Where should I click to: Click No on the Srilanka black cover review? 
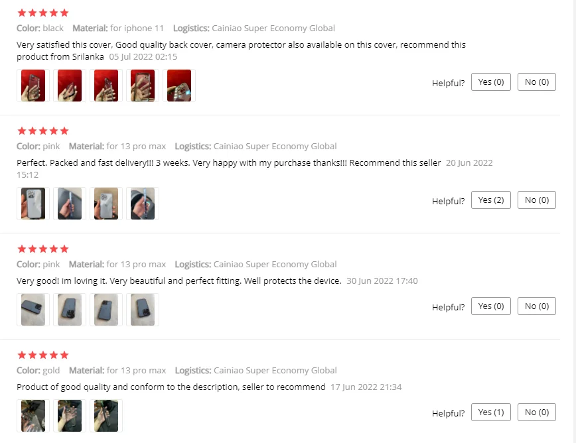[536, 82]
